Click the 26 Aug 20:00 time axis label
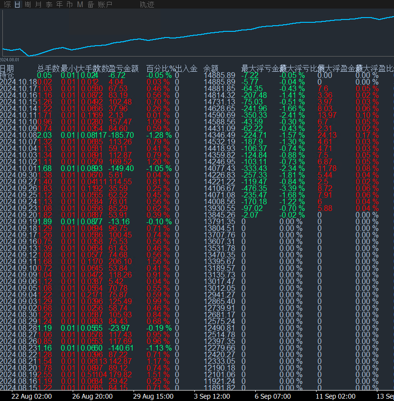The height and width of the screenshot is (401, 394). [92, 396]
